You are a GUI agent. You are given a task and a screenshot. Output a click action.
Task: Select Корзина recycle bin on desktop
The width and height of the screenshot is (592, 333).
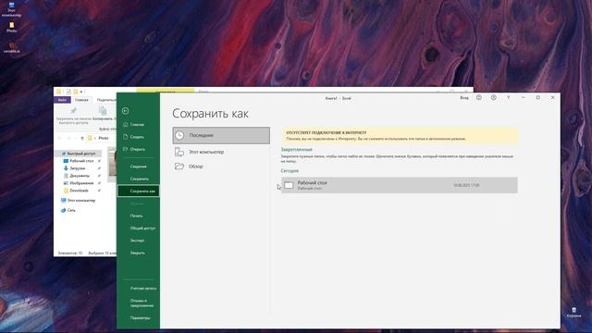click(x=573, y=313)
